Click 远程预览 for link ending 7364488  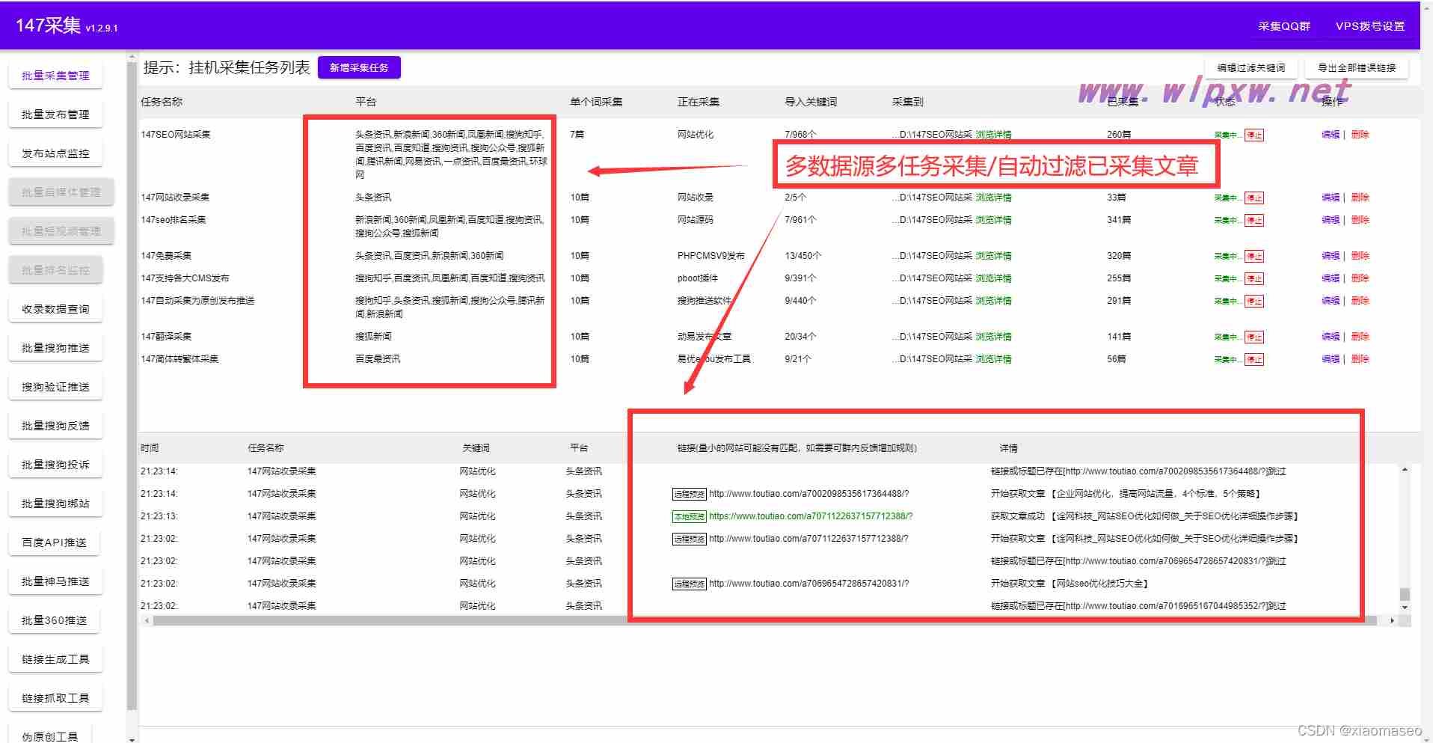689,495
